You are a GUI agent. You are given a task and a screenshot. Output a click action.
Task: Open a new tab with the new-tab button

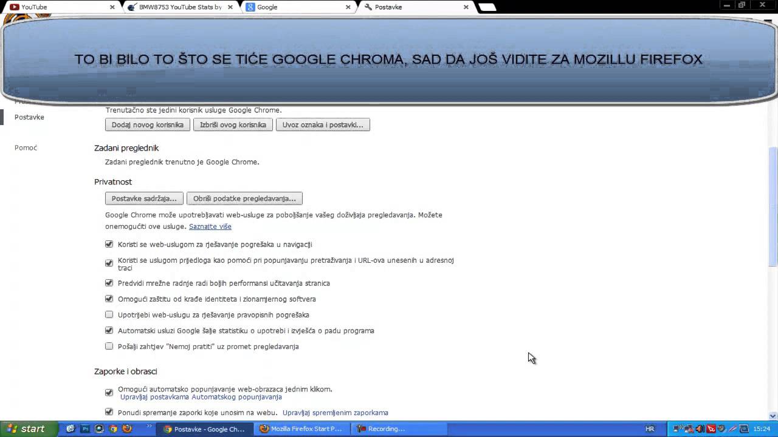pyautogui.click(x=487, y=7)
